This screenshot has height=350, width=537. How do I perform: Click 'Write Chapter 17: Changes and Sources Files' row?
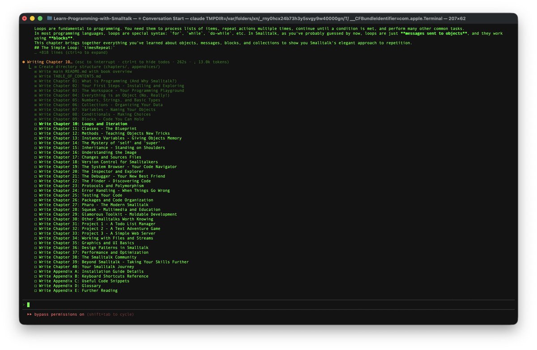tap(87, 157)
